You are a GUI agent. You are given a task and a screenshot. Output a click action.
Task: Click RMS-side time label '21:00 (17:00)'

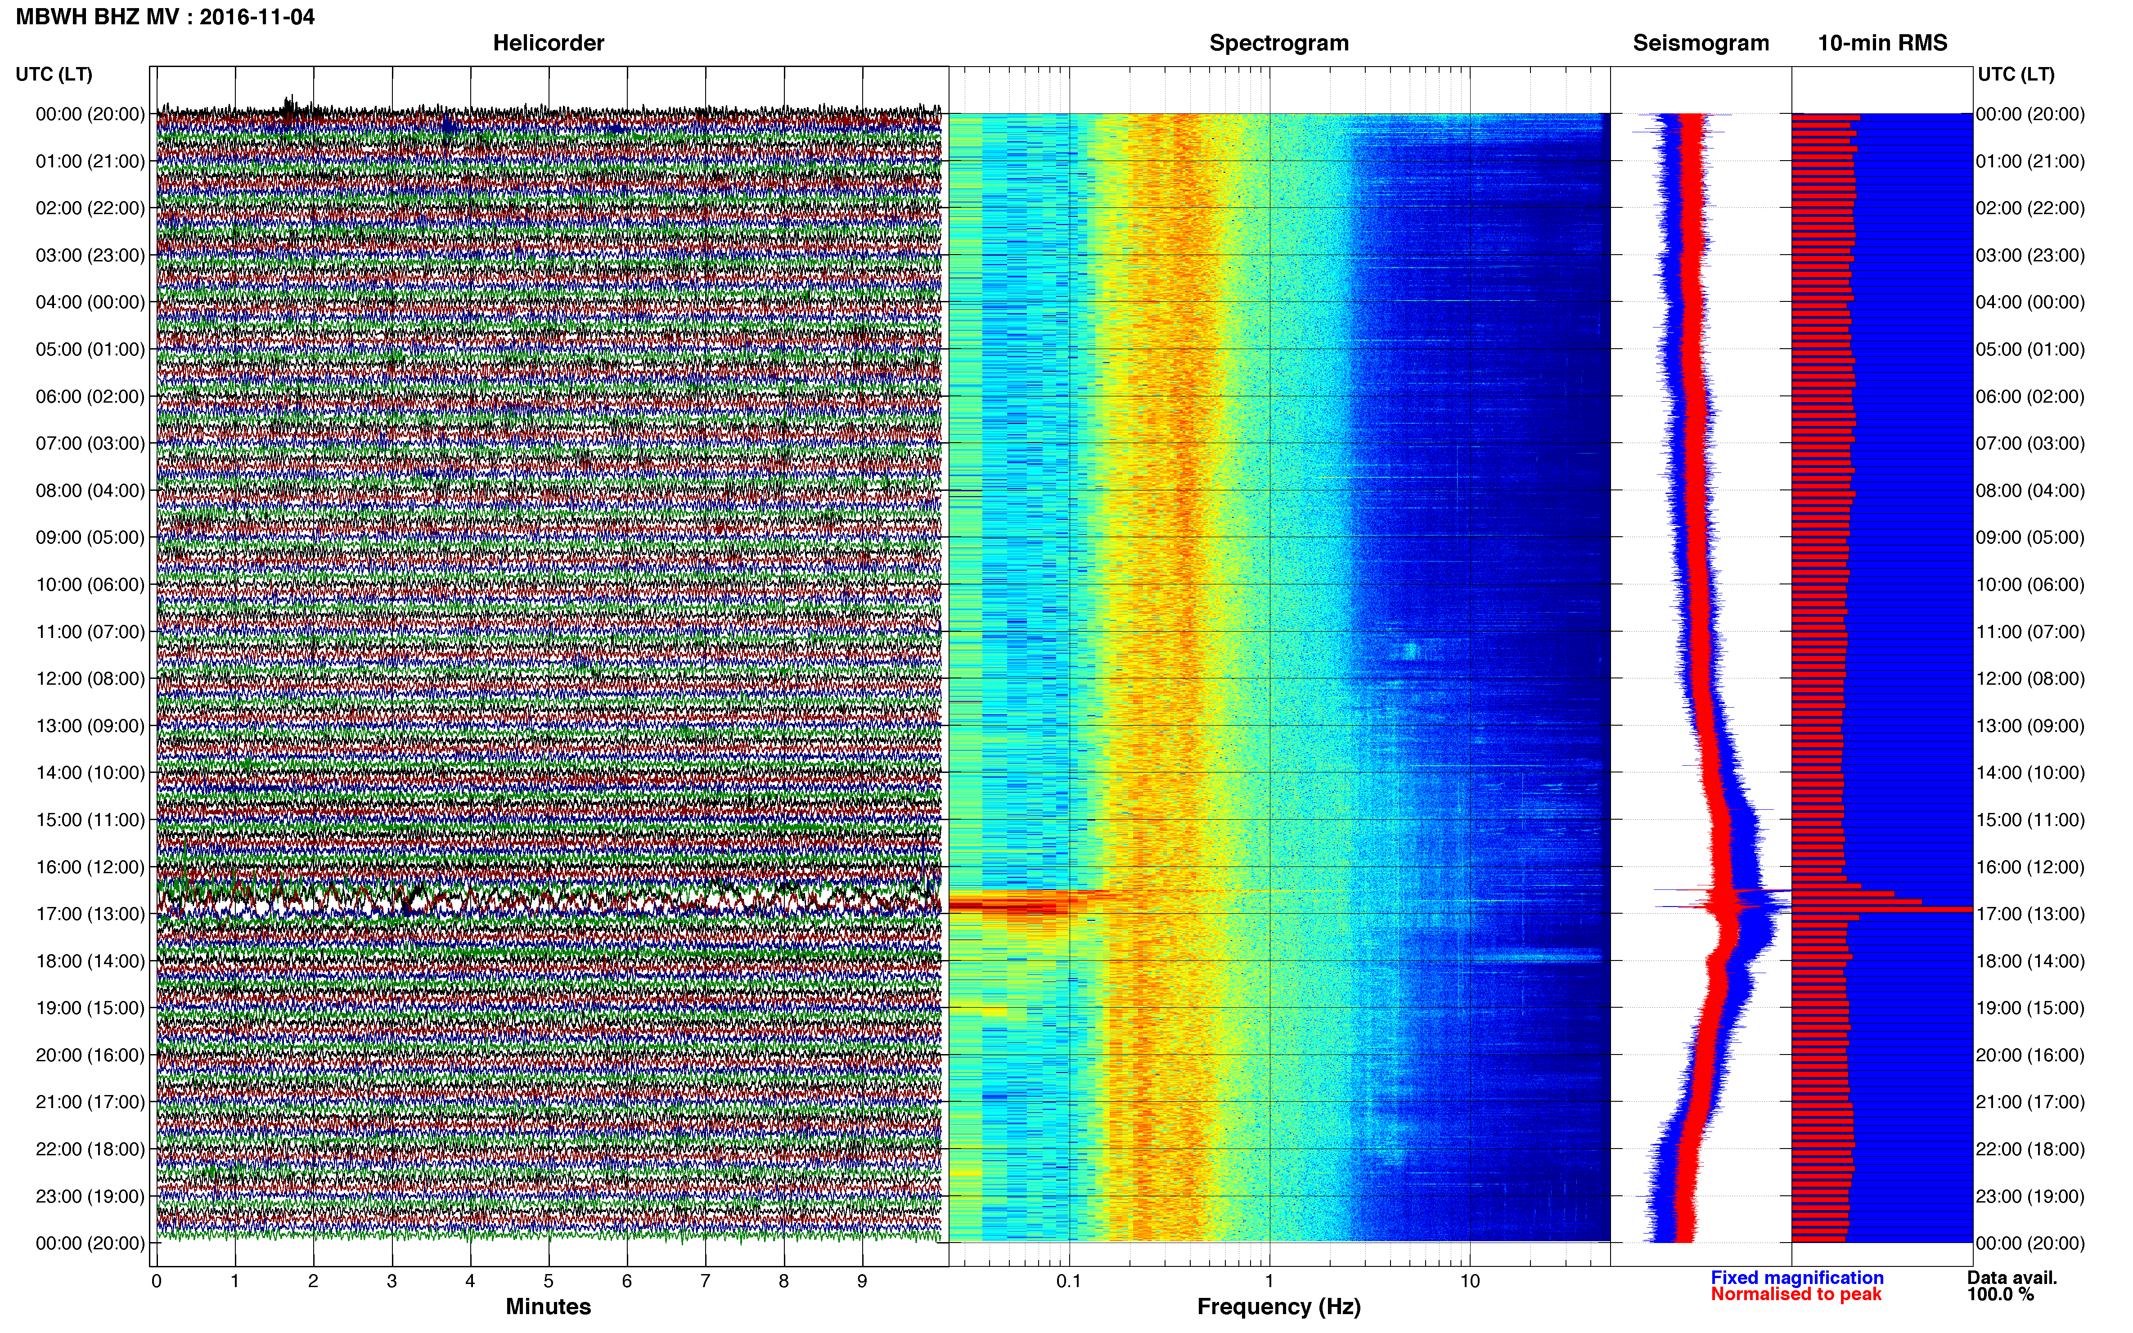pyautogui.click(x=2030, y=1102)
